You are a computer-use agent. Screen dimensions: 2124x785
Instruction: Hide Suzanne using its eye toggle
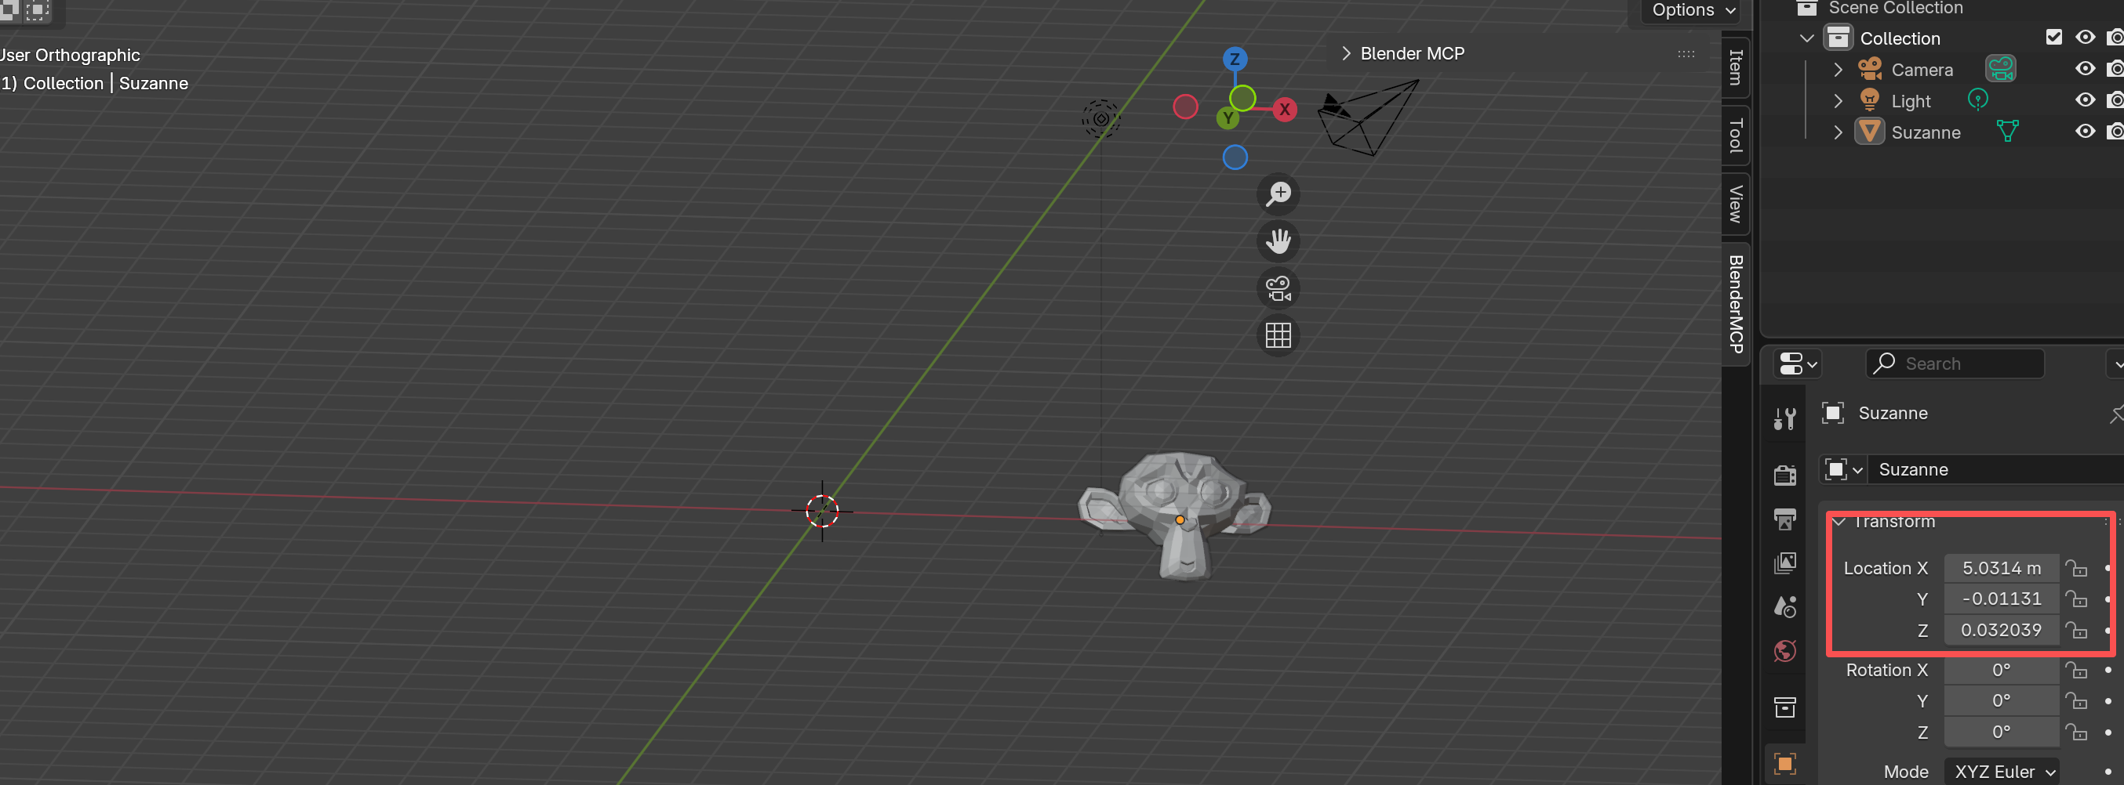pyautogui.click(x=2086, y=131)
